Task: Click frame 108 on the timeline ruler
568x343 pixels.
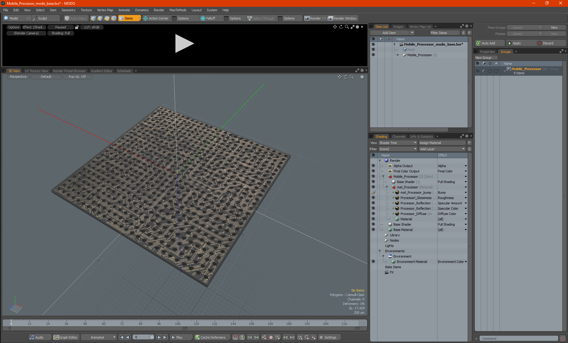Action: pos(177,322)
